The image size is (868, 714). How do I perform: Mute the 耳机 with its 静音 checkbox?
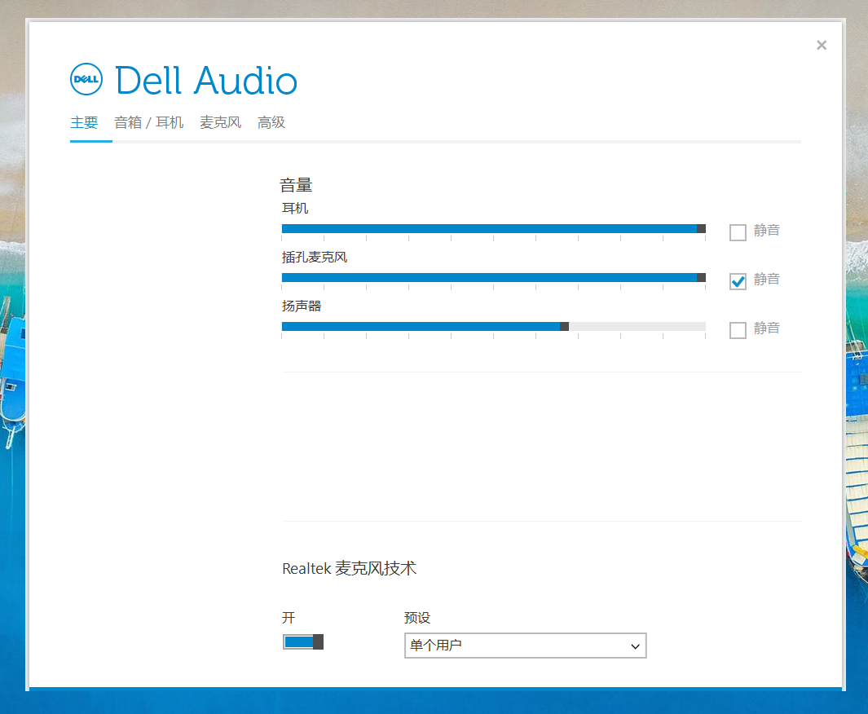click(x=738, y=232)
